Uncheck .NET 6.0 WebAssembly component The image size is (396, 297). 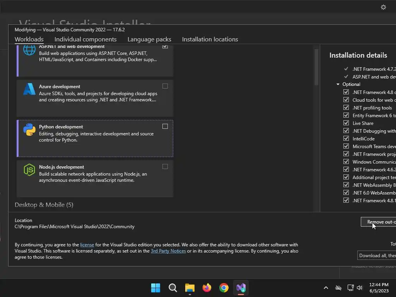click(346, 193)
